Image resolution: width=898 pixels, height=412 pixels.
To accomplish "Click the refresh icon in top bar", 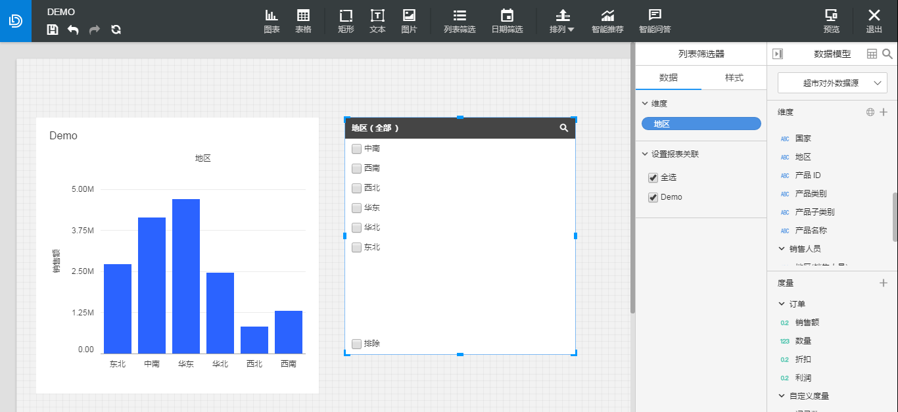I will click(x=116, y=30).
